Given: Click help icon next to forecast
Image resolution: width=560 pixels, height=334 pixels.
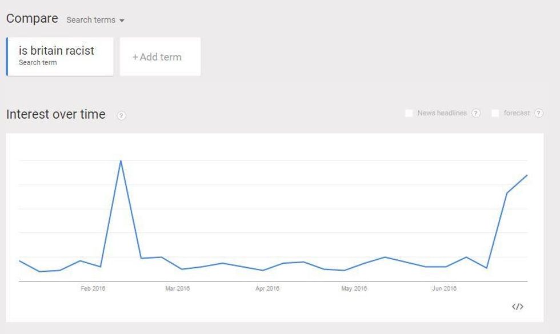Looking at the screenshot, I should coord(538,113).
